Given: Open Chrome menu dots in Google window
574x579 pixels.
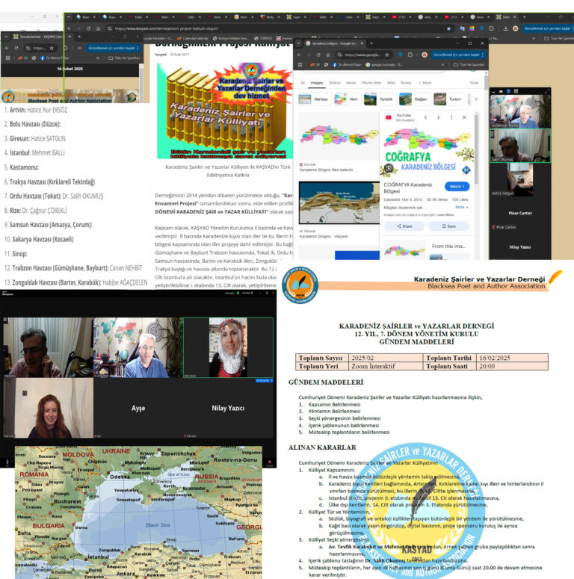Looking at the screenshot, I should click(483, 55).
